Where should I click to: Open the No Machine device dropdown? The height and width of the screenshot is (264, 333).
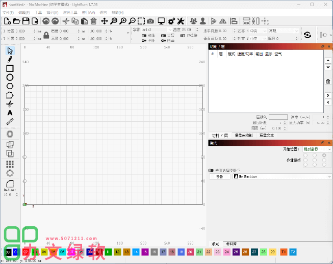[282, 176]
